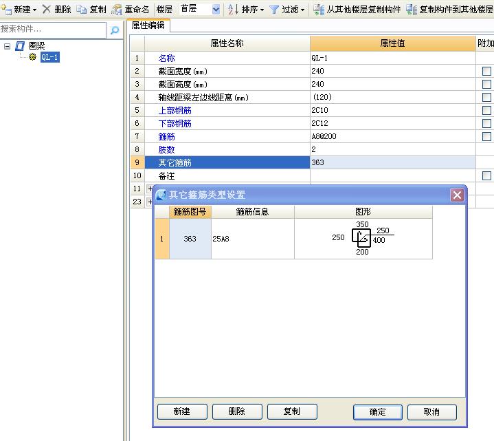Click the 肢数 value 2
Screen dimensions: 494x441
coord(392,149)
